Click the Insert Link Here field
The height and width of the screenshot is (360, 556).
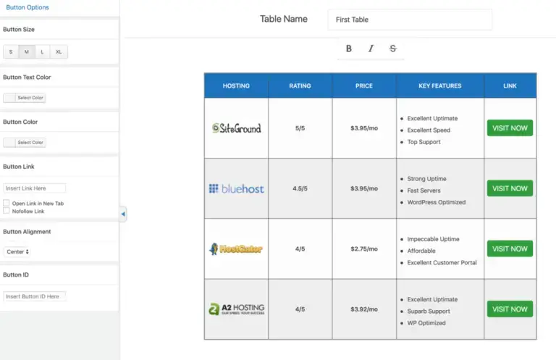[35, 188]
